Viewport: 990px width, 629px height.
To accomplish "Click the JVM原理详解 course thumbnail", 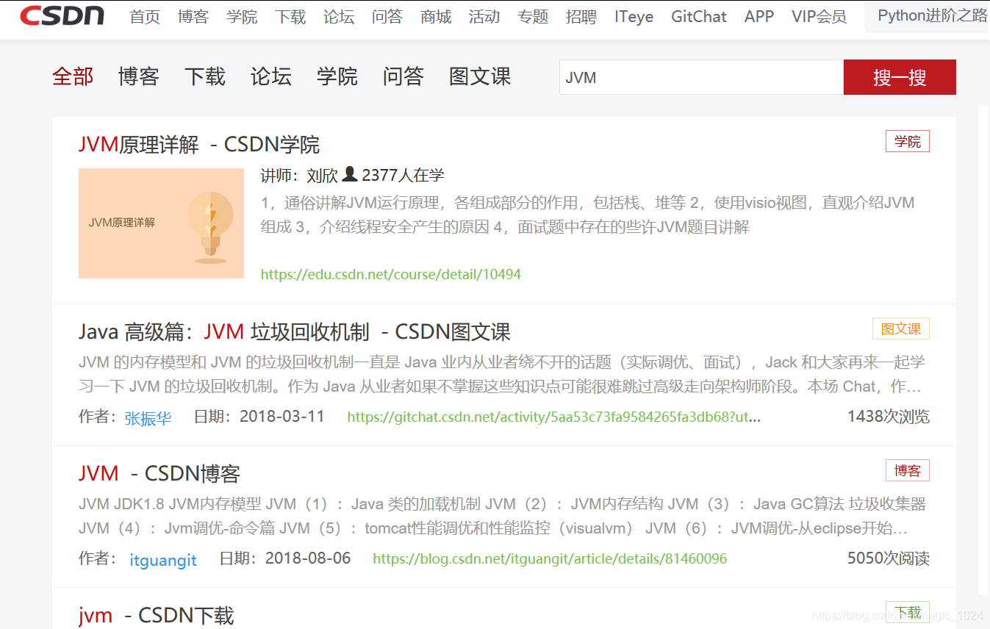I will 161,223.
